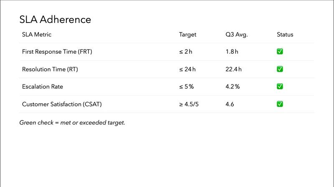
Task: Select the SLA Adherence slide title
Action: tap(55, 20)
